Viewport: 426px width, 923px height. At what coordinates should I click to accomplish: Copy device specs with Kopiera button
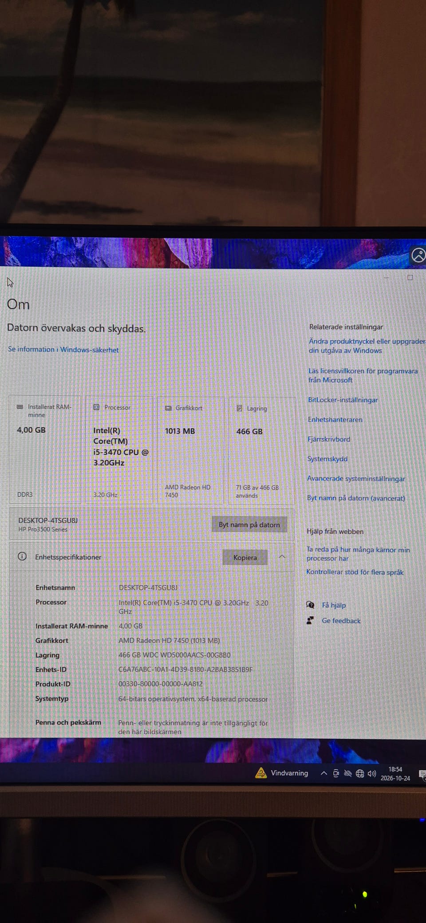tap(245, 557)
